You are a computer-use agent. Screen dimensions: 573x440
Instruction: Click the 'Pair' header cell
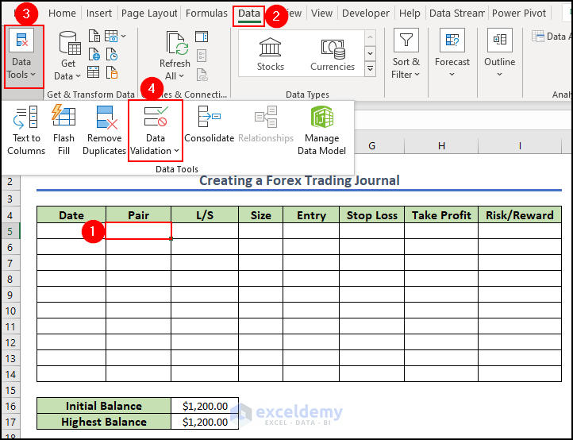139,214
